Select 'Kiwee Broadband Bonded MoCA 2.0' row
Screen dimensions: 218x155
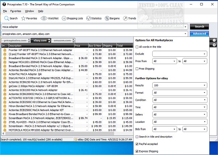(x=67, y=114)
